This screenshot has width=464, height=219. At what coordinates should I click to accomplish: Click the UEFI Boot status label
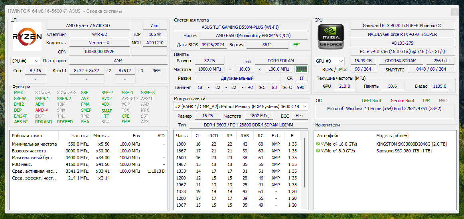[371, 101]
